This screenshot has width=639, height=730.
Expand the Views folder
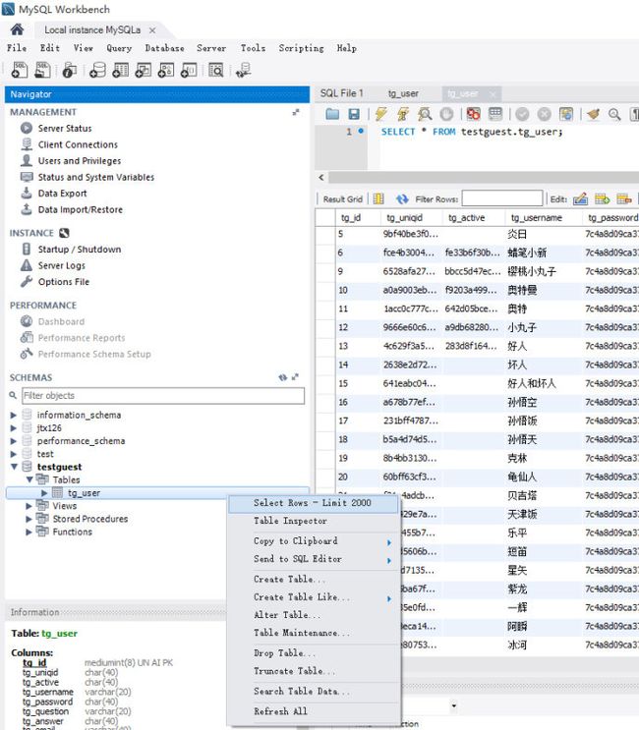(x=29, y=506)
